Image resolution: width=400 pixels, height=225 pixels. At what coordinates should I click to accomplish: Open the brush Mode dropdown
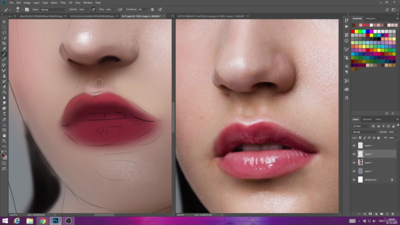(53, 9)
